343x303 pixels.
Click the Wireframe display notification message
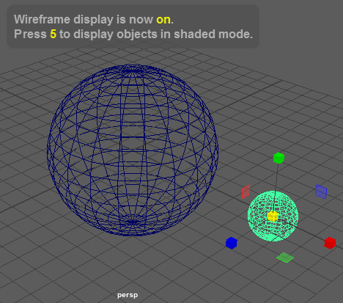(x=133, y=26)
